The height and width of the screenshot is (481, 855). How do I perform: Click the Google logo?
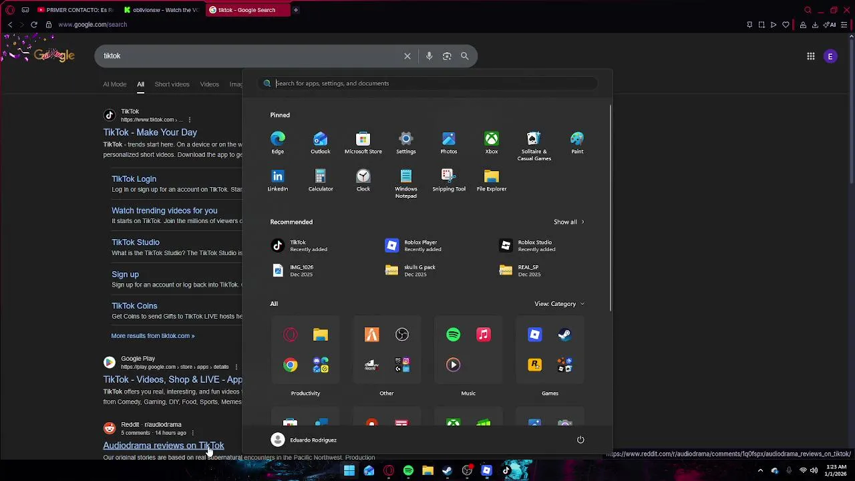[x=54, y=56]
